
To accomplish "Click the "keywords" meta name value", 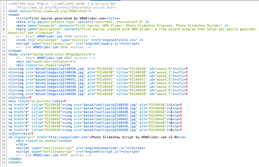I will tap(47, 26).
